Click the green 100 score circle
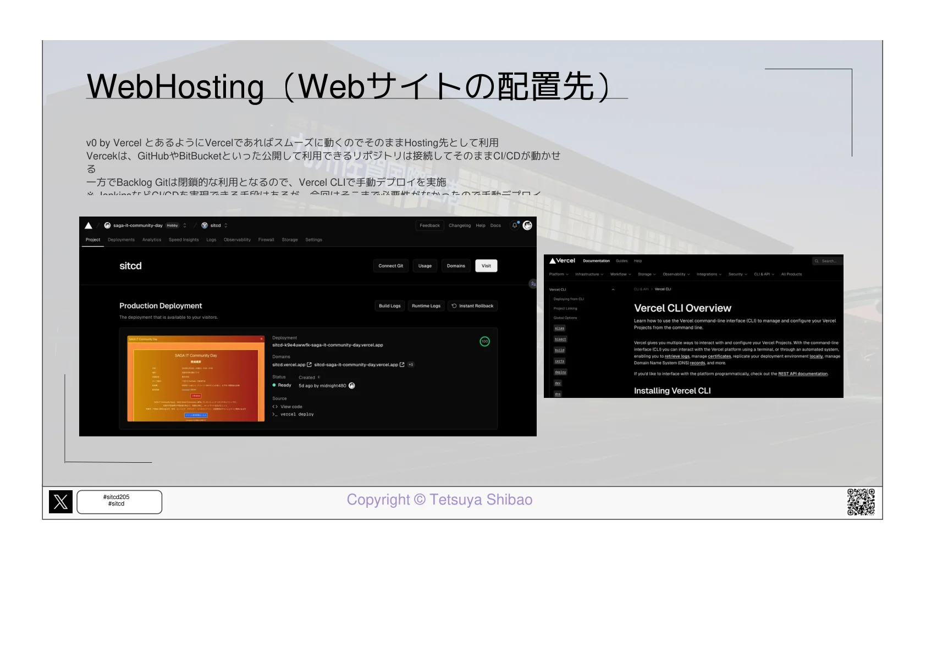Screen dimensions: 926x654 coord(484,341)
